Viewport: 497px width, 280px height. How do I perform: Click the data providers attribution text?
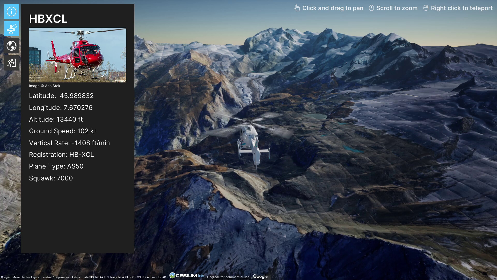click(x=83, y=277)
